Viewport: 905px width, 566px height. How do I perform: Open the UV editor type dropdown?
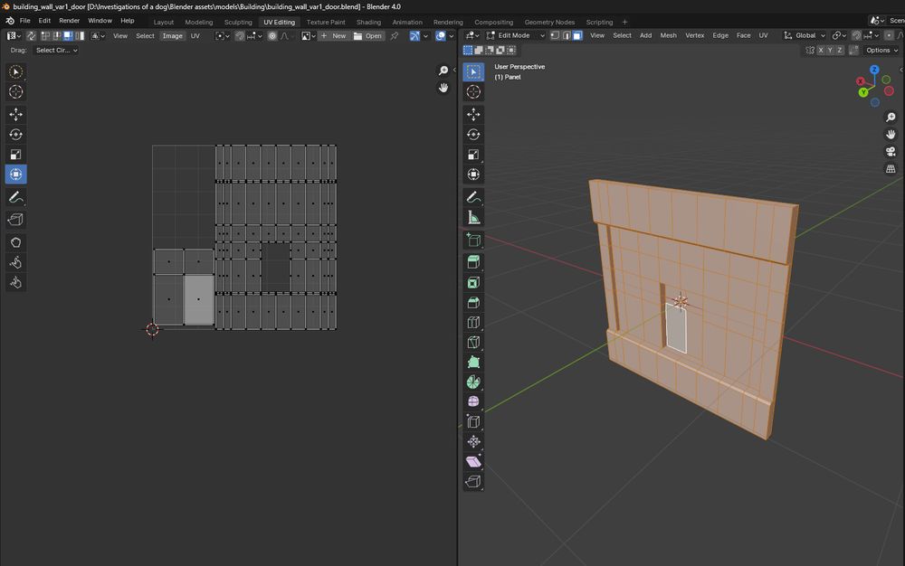pos(14,36)
